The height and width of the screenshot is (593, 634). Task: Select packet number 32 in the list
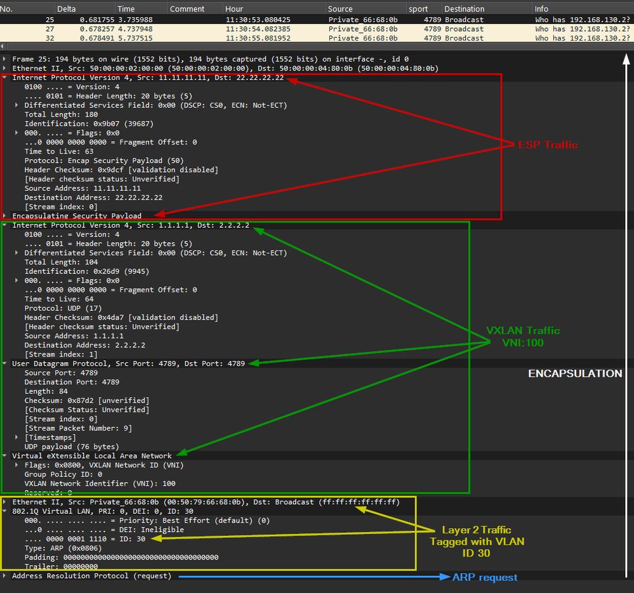317,38
